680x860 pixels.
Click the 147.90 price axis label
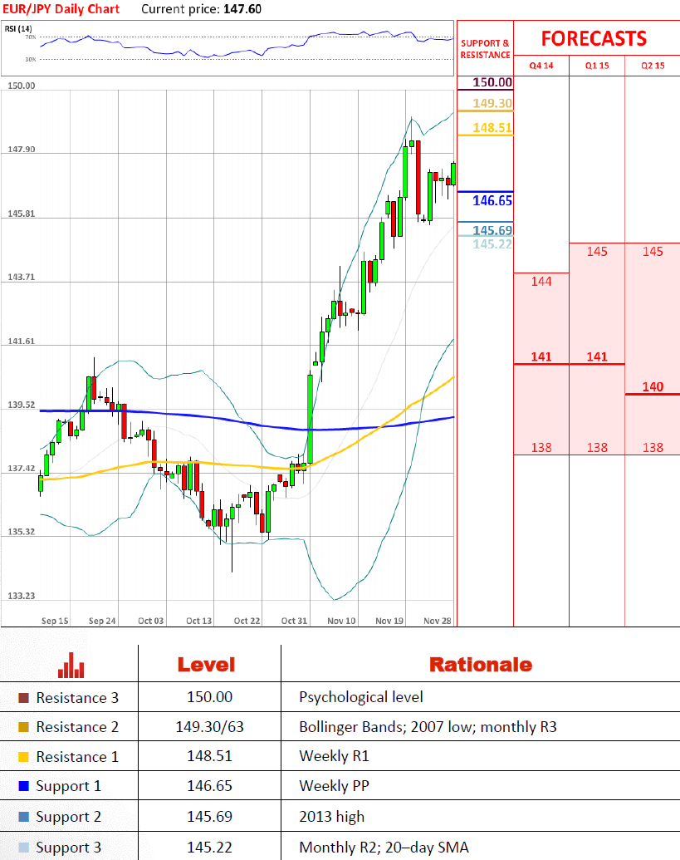(22, 150)
